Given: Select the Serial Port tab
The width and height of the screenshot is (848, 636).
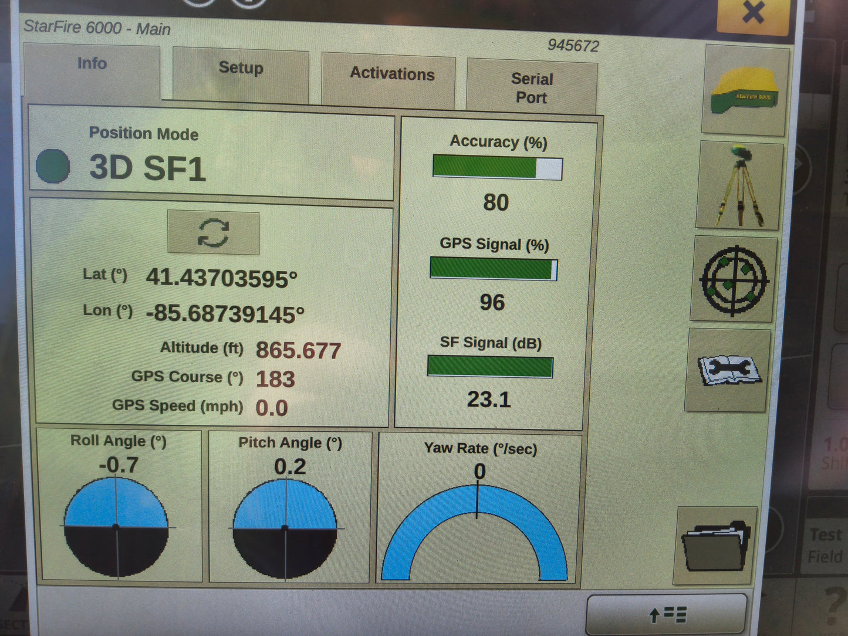Looking at the screenshot, I should coord(532,87).
